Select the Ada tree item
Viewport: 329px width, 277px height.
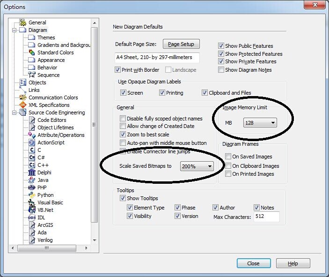(42, 232)
